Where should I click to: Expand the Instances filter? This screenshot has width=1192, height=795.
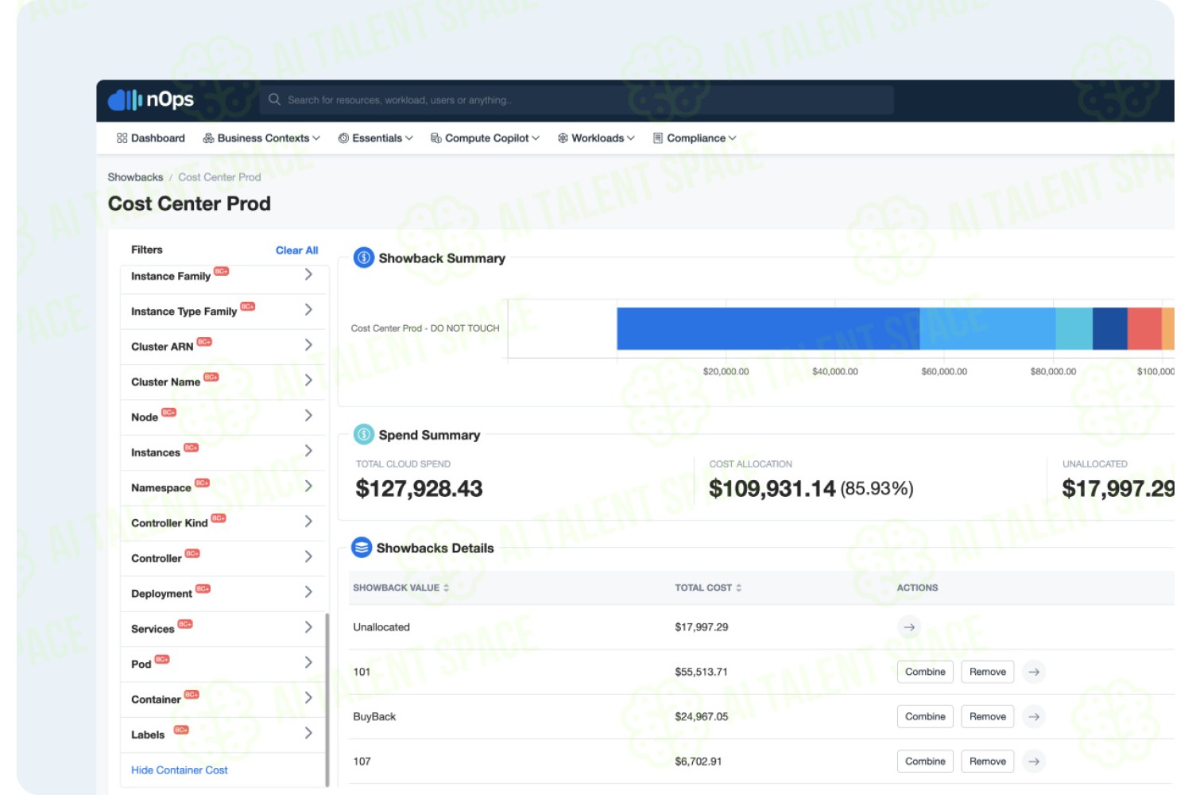pos(308,451)
